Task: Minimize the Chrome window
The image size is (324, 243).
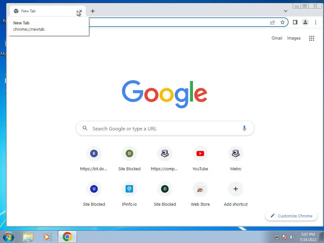Action: pos(297,6)
